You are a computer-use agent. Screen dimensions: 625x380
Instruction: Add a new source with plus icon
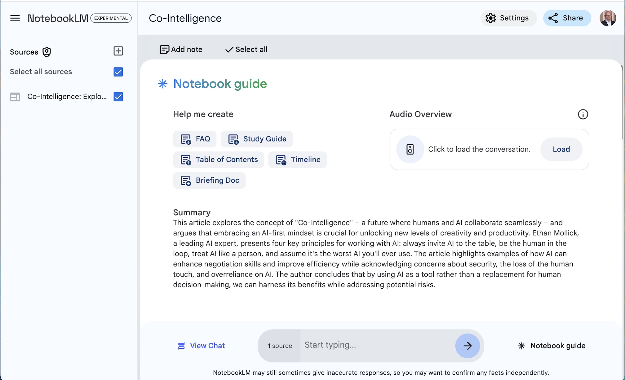[x=118, y=51]
